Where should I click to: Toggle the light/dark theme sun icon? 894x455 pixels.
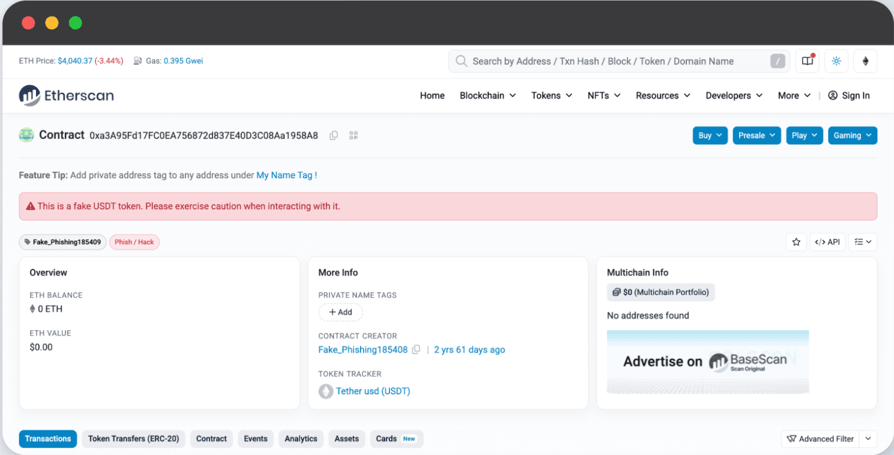pyautogui.click(x=836, y=61)
